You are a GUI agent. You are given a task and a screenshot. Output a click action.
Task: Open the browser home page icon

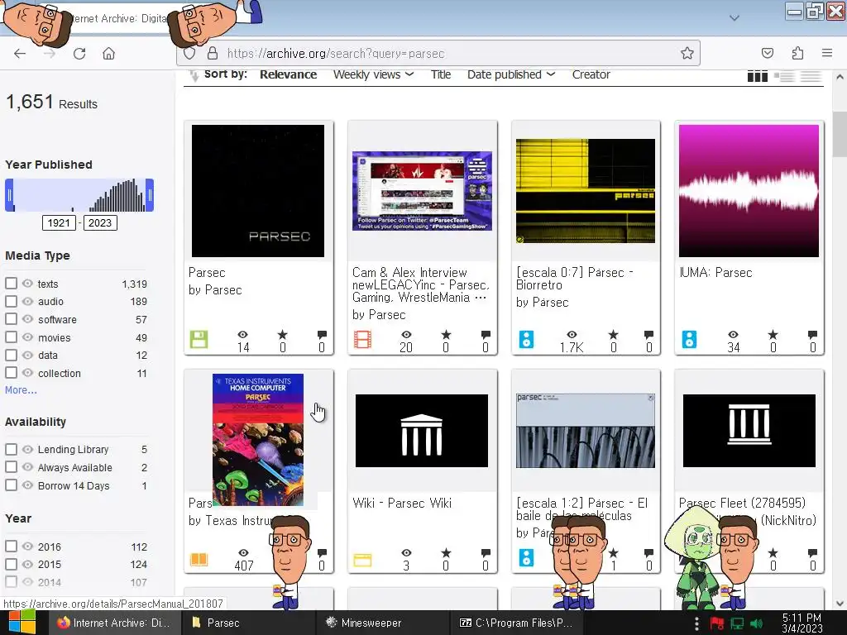coord(108,54)
